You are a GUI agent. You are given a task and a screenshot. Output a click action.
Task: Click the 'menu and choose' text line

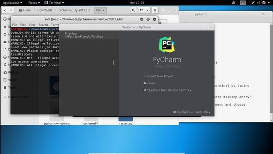[x=230, y=104]
